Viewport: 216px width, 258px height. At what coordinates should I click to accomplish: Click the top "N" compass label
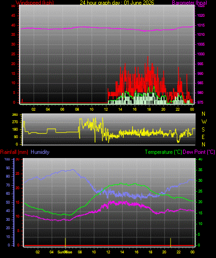coord(203,114)
